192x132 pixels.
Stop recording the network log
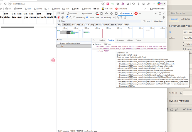coord(59,17)
